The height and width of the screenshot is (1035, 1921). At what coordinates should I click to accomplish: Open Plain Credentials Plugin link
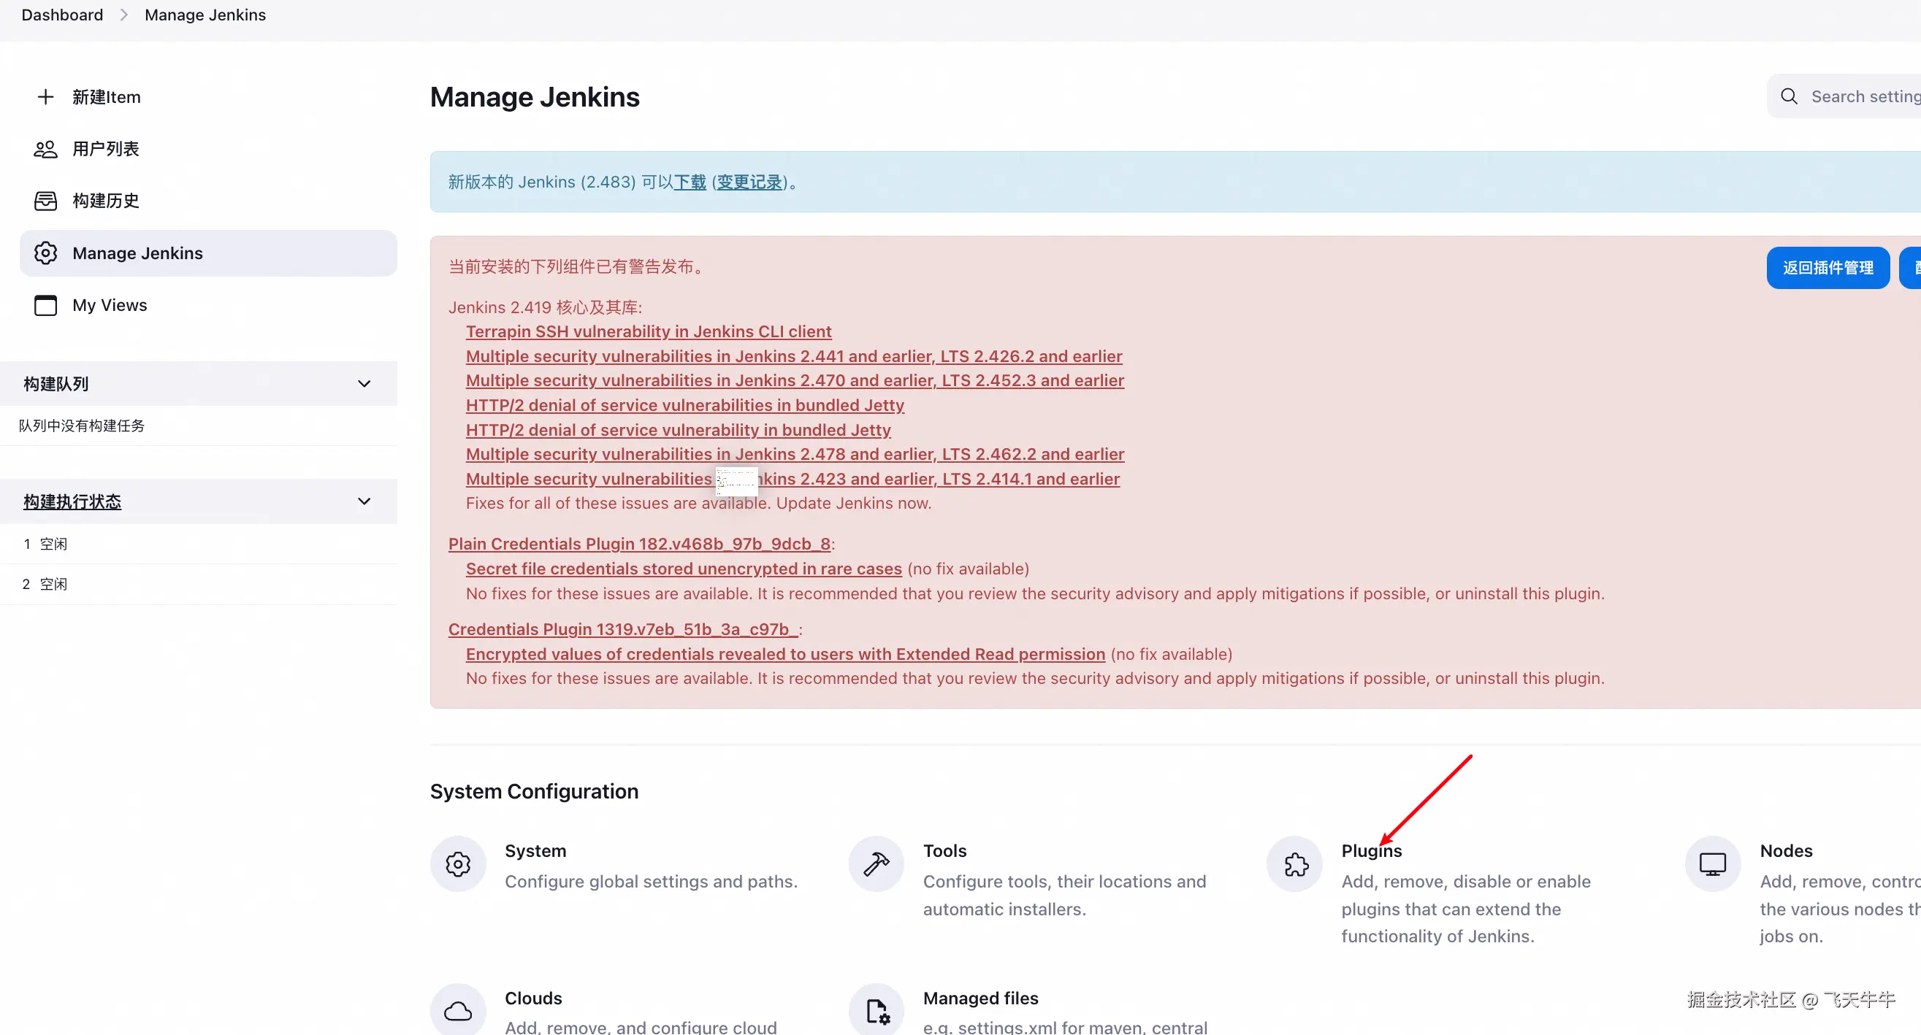pyautogui.click(x=638, y=544)
